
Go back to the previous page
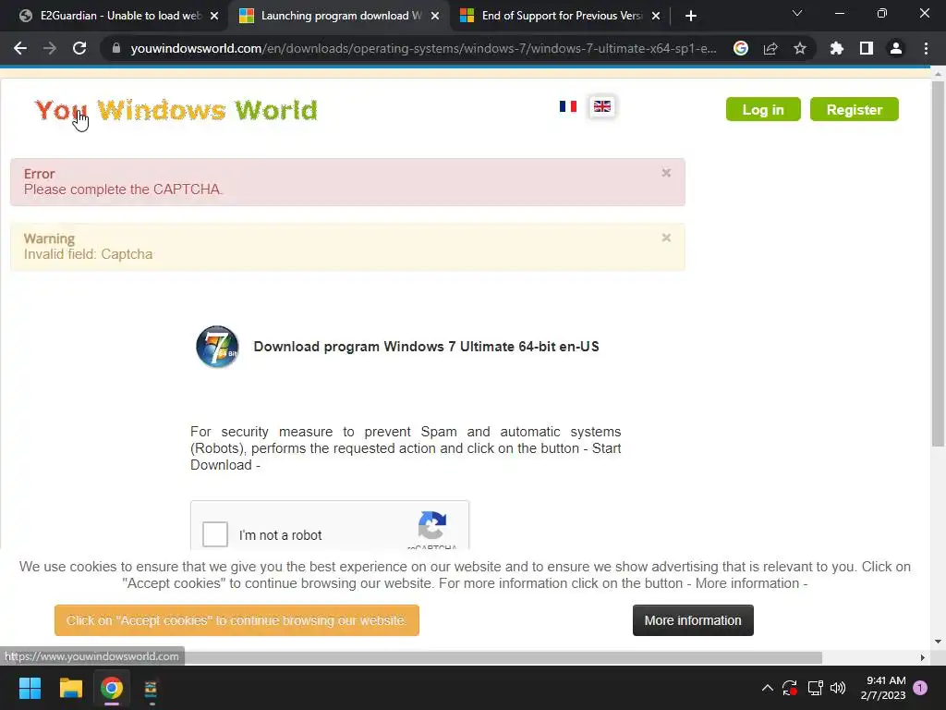tap(20, 48)
